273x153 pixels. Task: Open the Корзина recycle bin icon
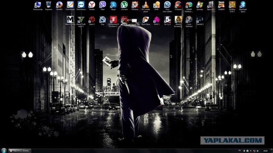49,6
